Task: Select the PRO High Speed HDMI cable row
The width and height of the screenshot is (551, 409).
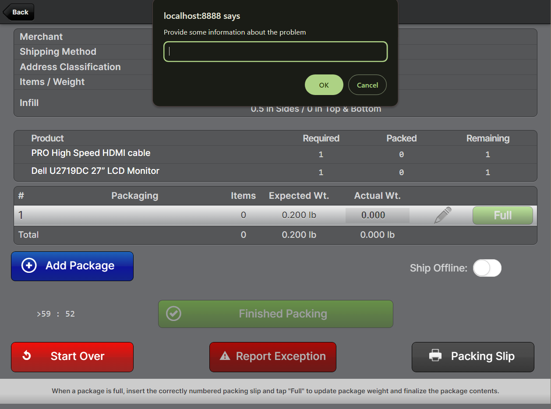Action: pyautogui.click(x=91, y=153)
